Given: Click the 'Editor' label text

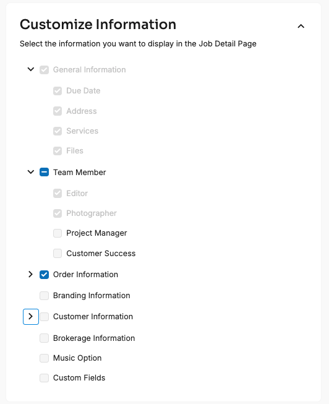Looking at the screenshot, I should pos(77,193).
